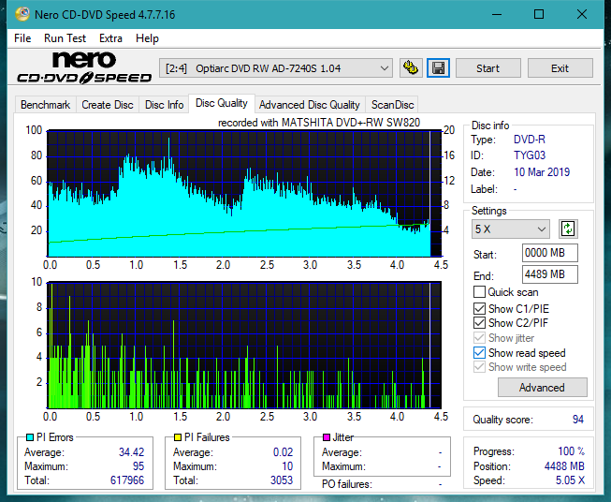
Task: Click the cyan PI Errors color swatch
Action: click(x=29, y=437)
